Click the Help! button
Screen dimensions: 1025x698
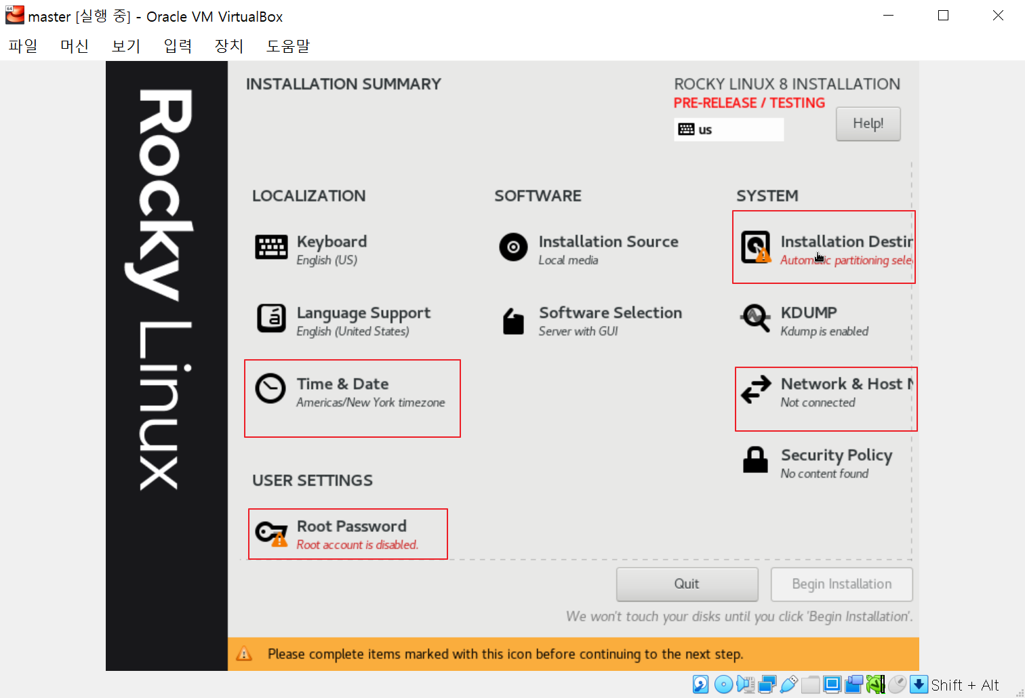pos(868,123)
